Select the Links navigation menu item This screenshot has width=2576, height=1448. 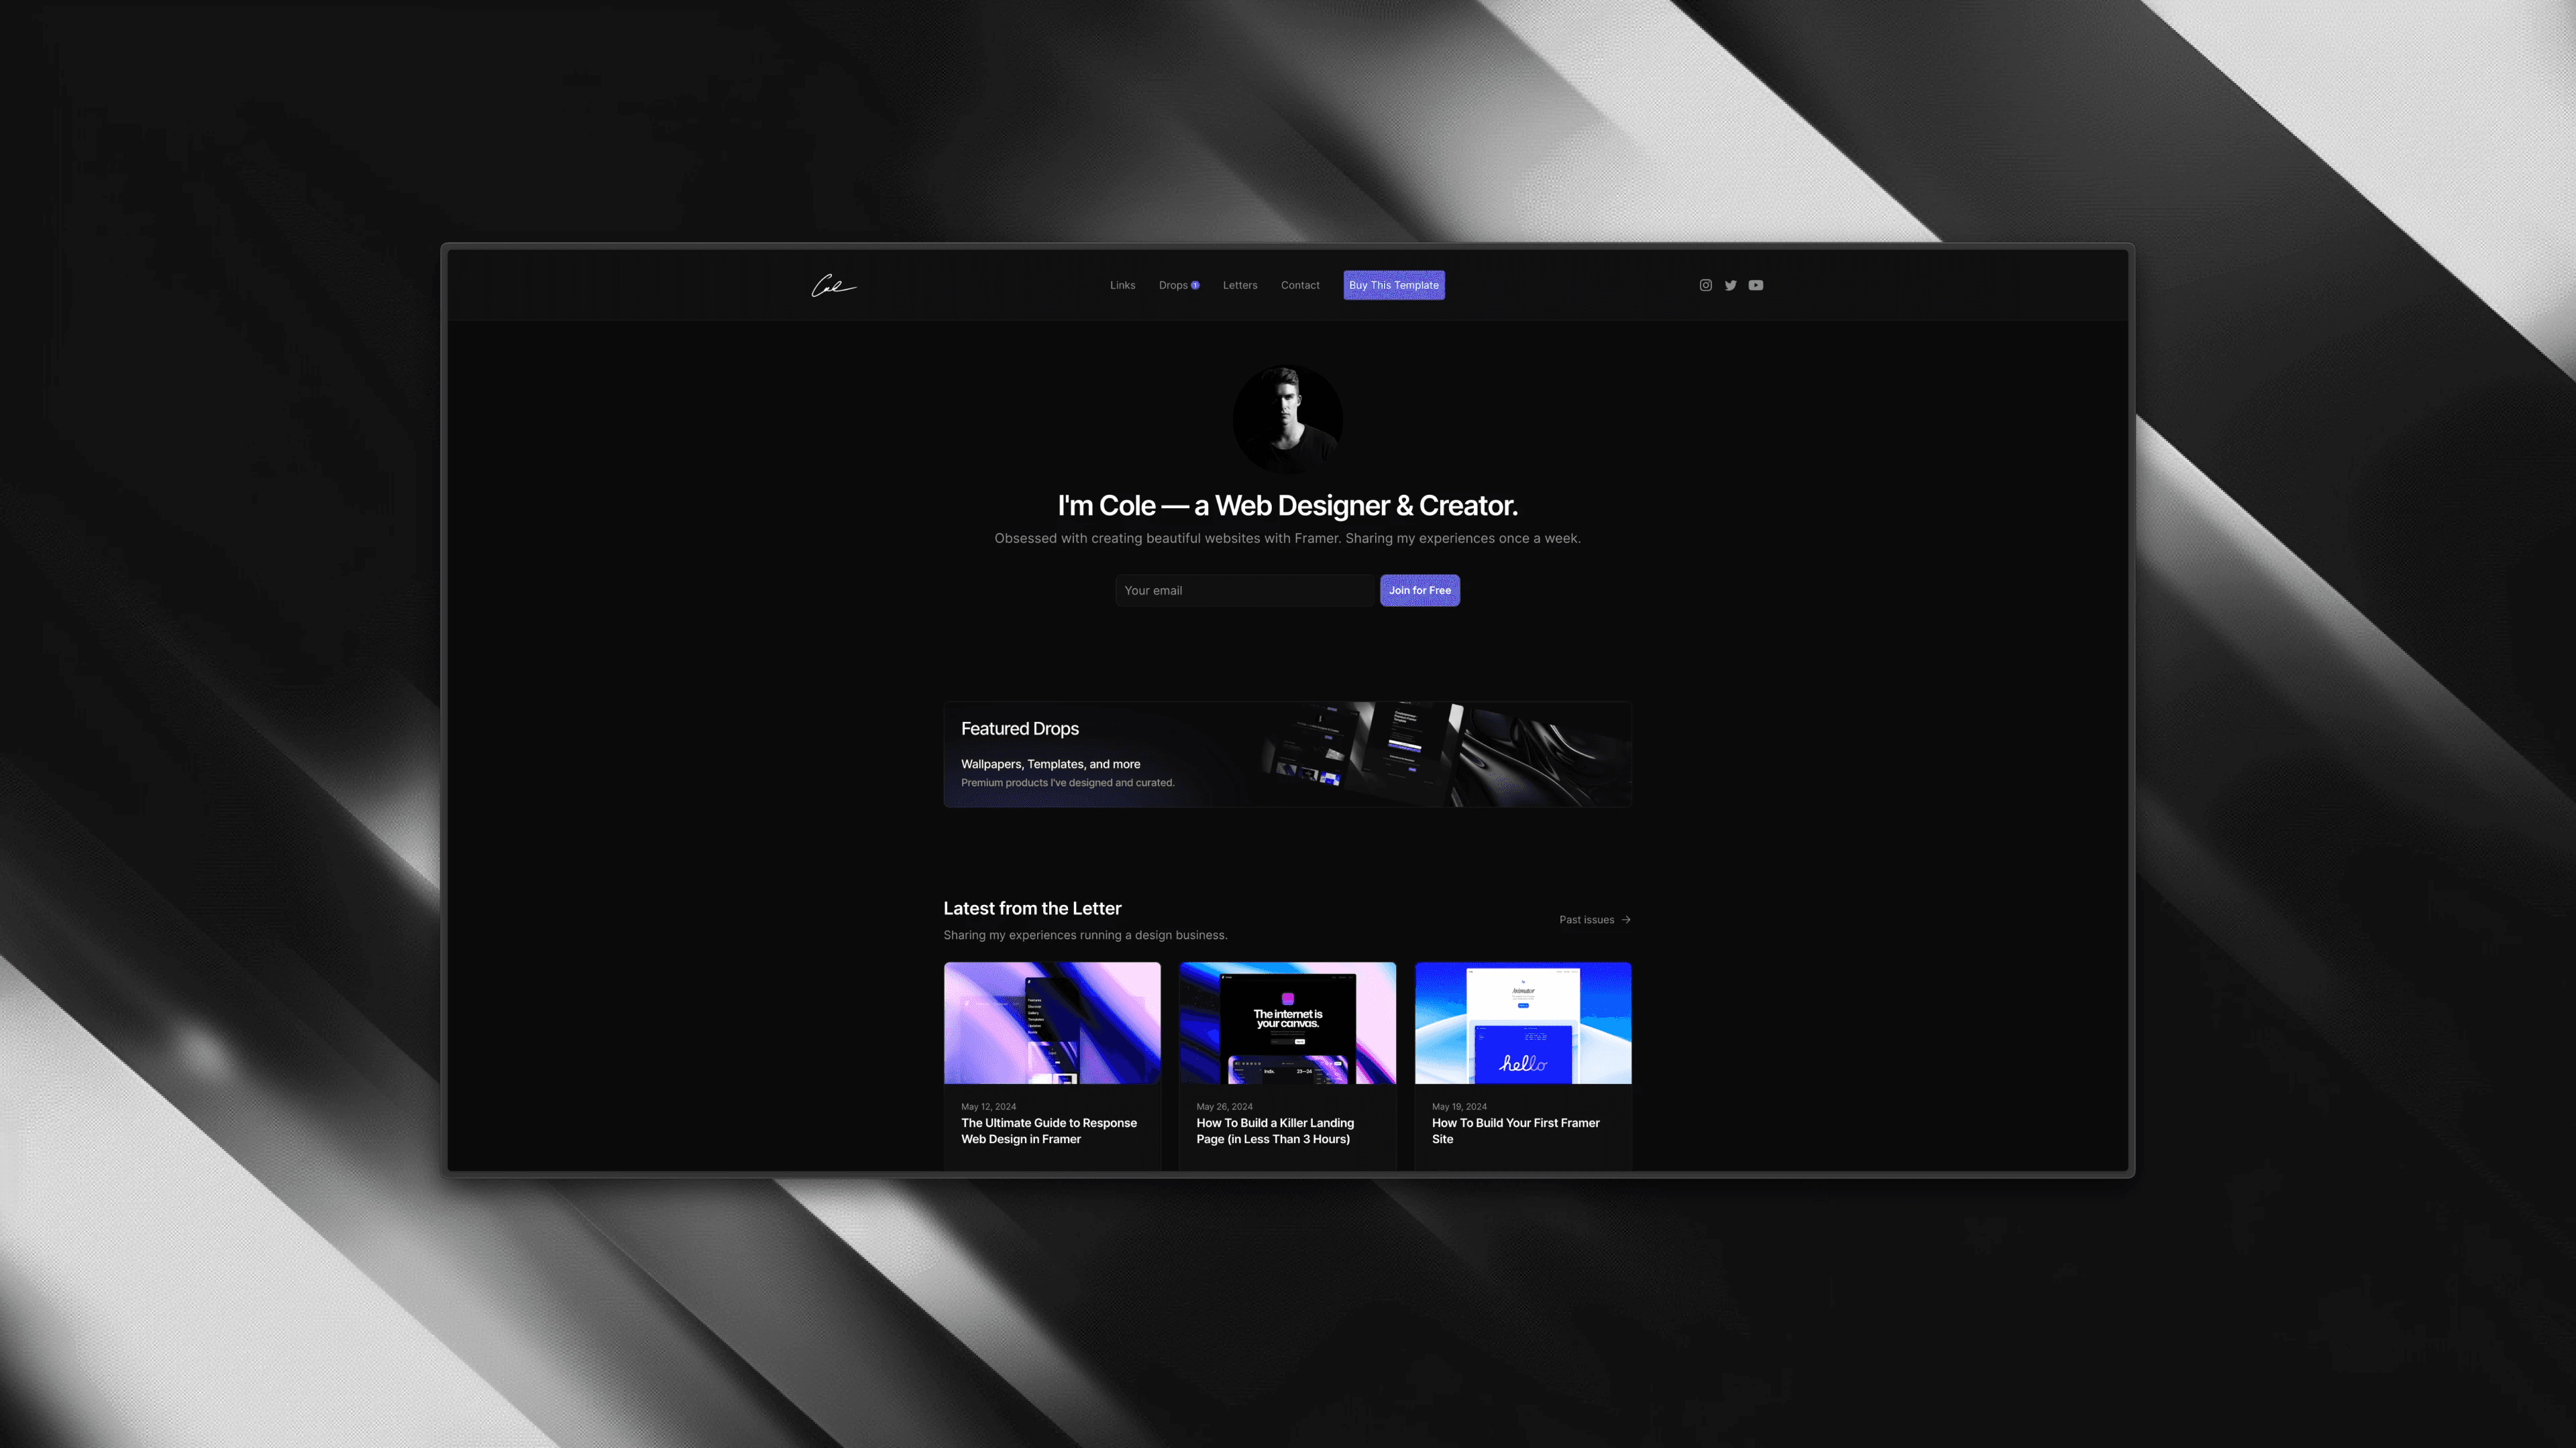click(x=1122, y=285)
